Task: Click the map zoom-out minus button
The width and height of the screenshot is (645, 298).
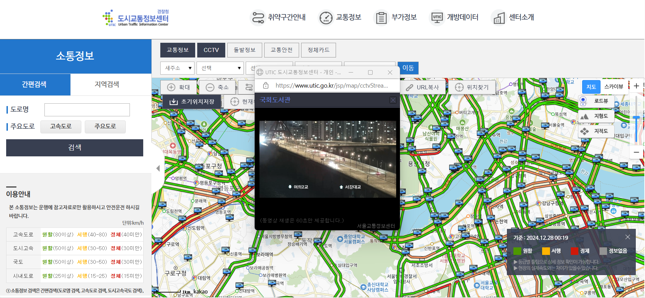Action: click(636, 152)
